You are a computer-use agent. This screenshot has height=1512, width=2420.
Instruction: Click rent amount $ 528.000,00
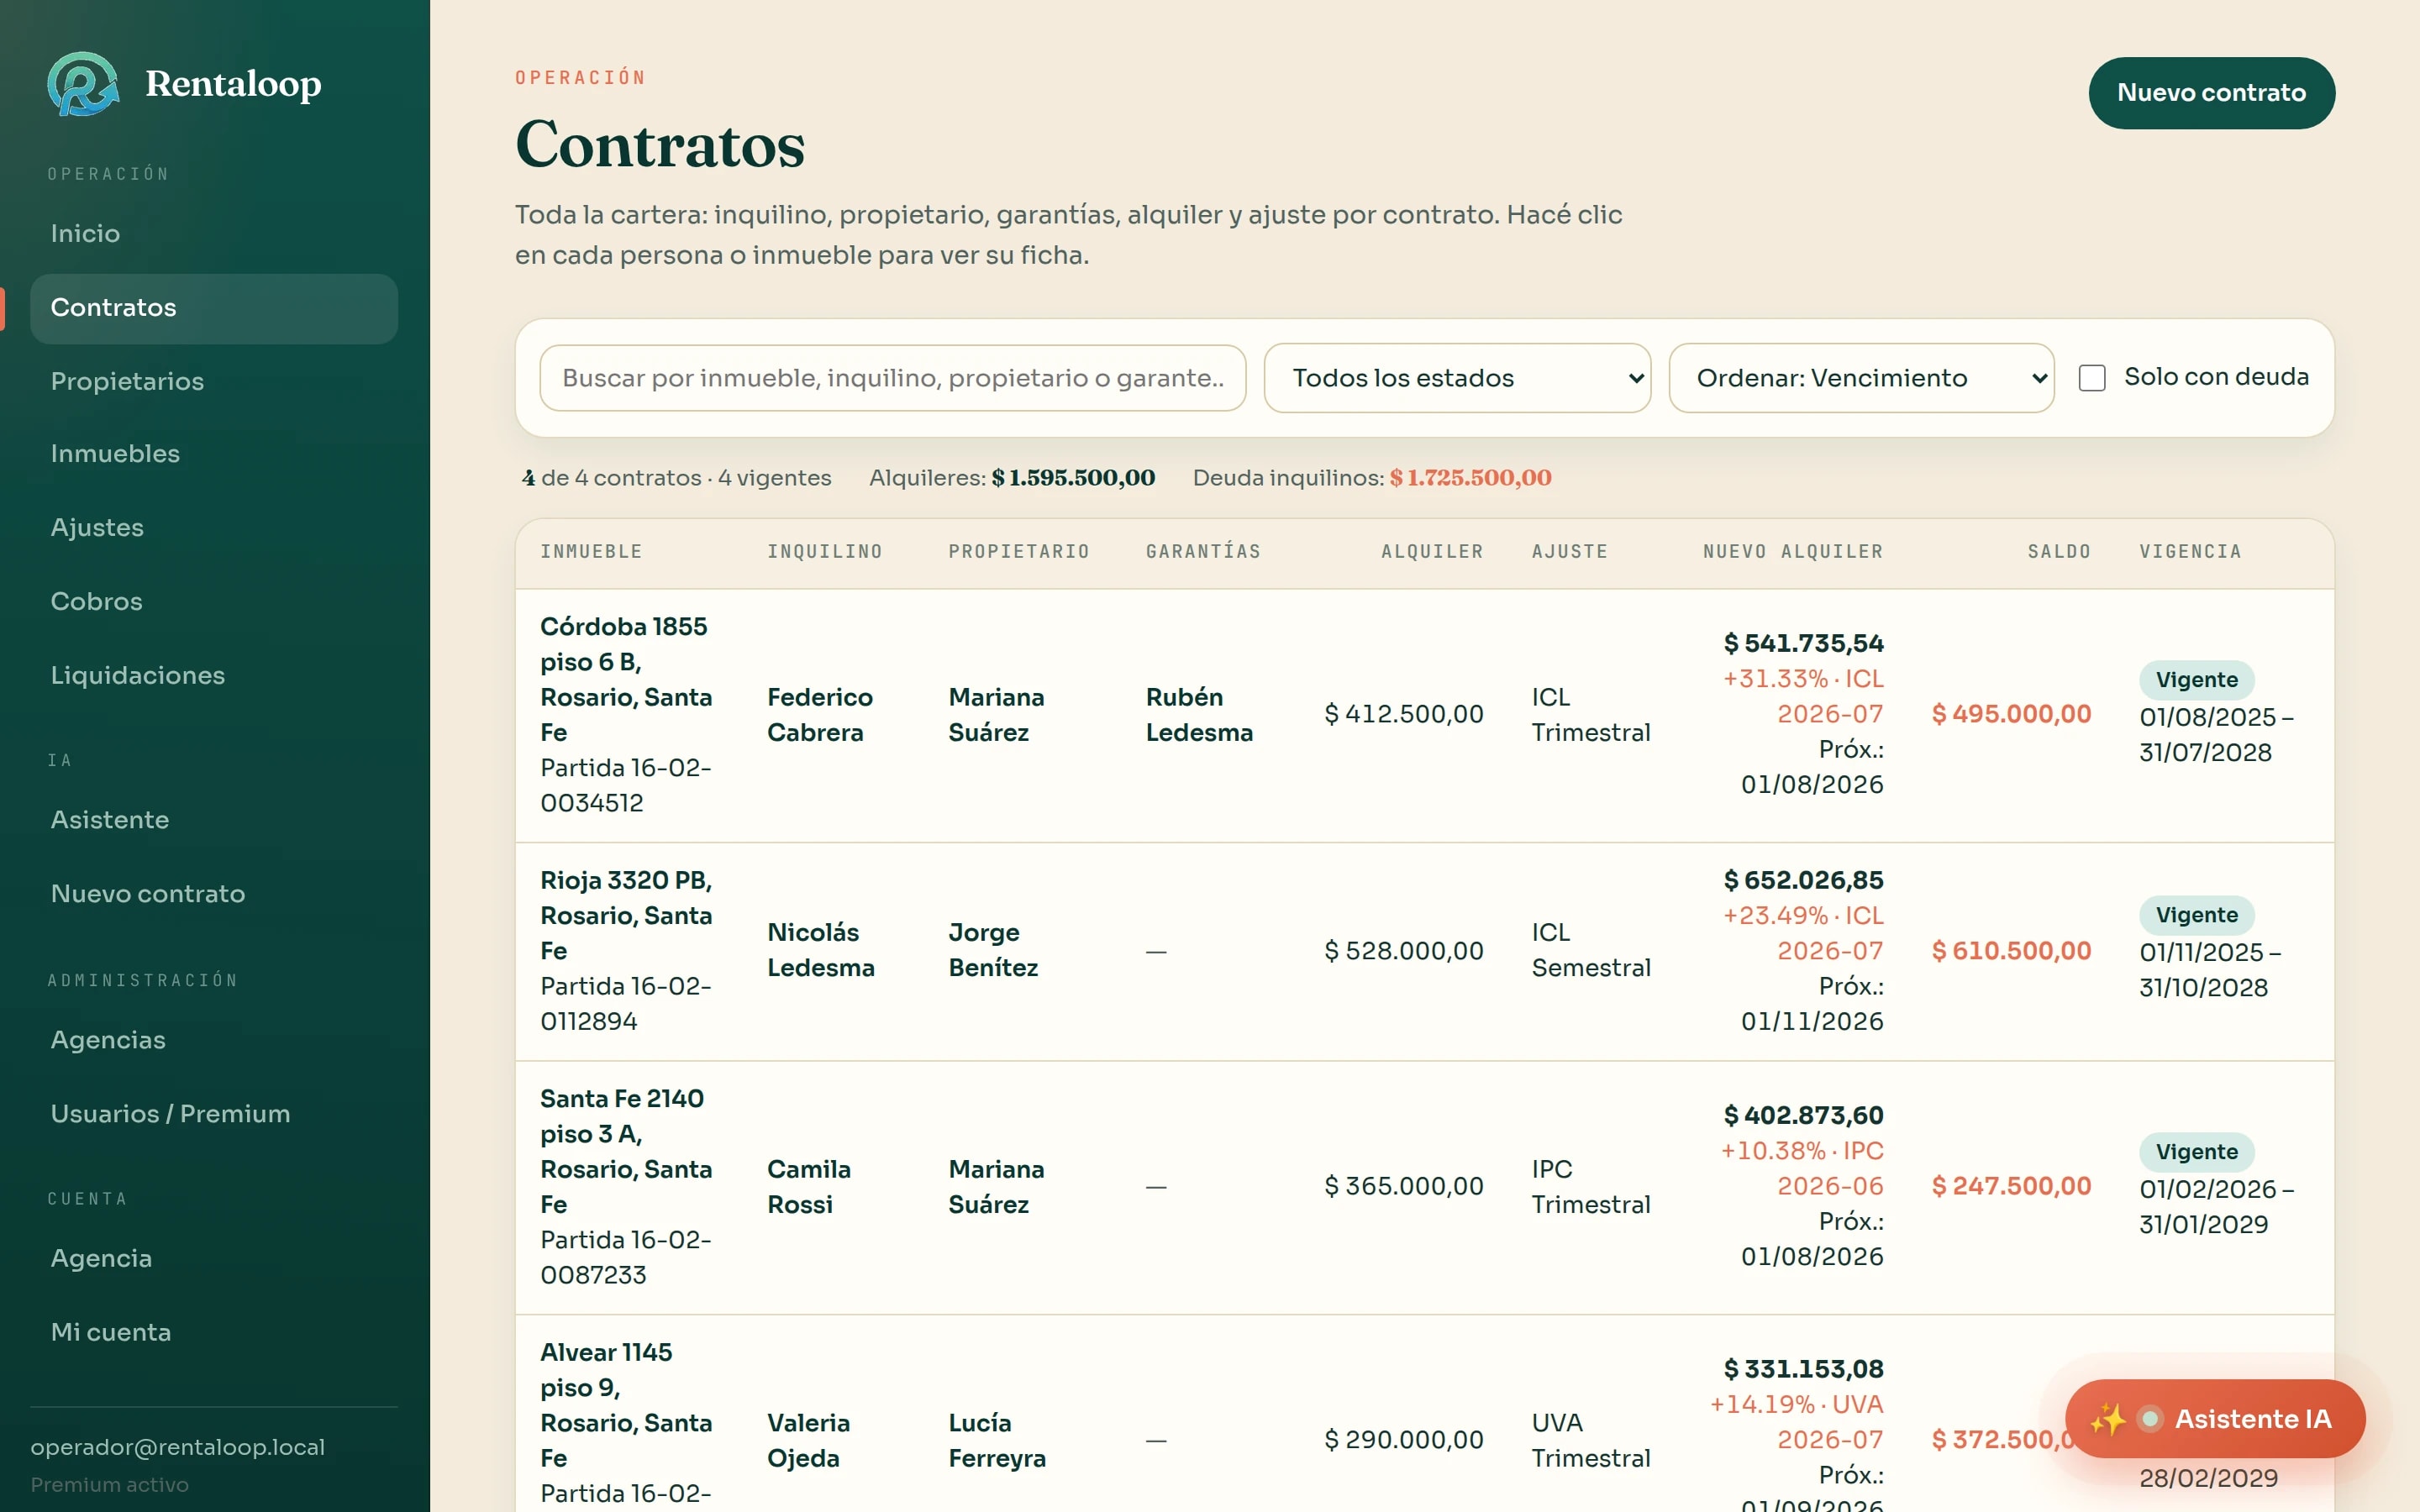(1404, 951)
